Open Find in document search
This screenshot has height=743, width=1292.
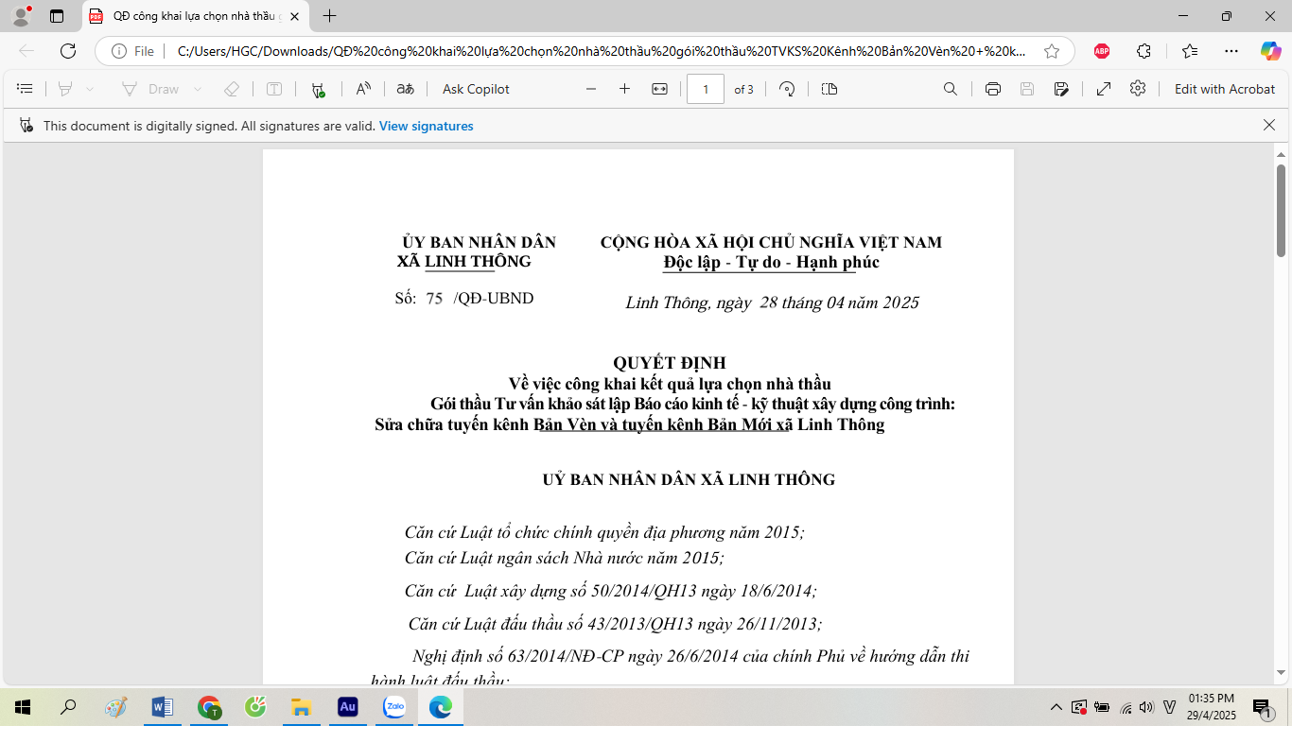point(951,89)
